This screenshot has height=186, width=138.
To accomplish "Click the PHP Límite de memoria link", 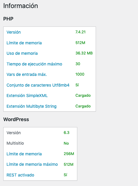I will click(24, 43).
